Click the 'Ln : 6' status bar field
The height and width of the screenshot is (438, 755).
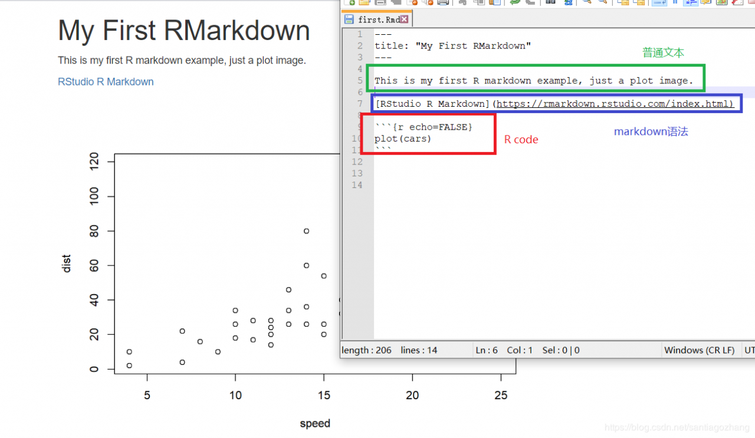coord(487,350)
